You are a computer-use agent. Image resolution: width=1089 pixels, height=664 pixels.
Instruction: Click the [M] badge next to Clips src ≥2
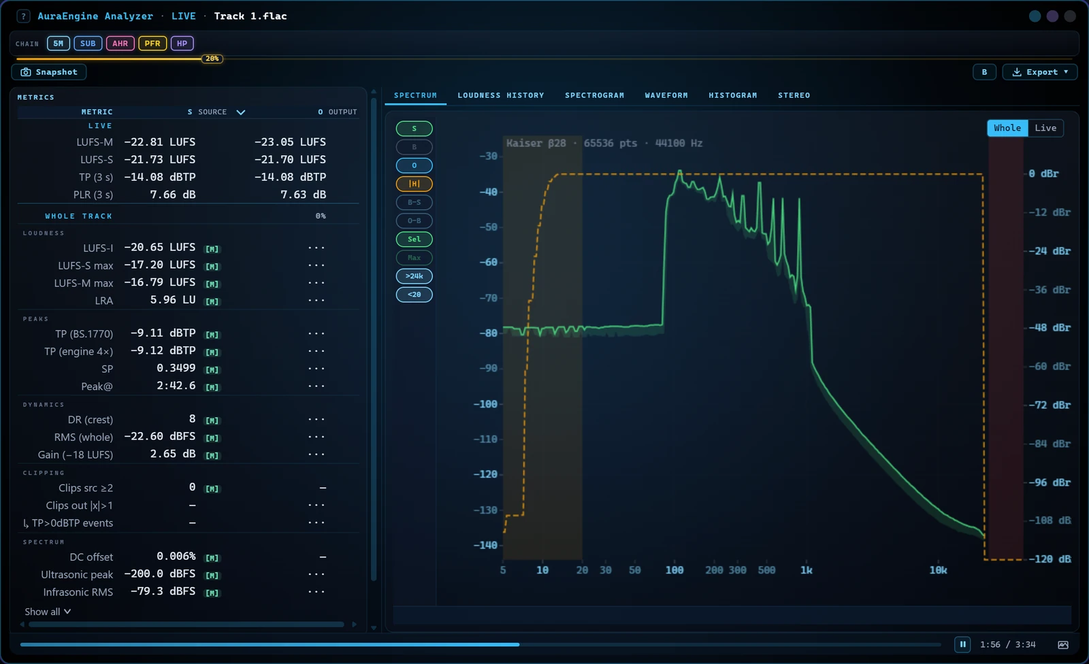coord(212,489)
